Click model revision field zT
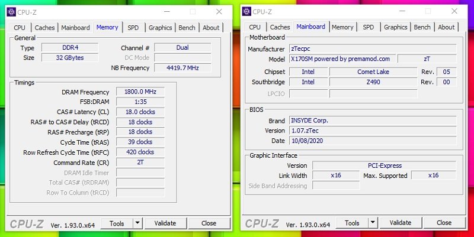 tap(427, 59)
